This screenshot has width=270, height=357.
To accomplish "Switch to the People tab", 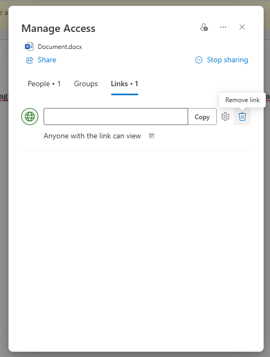I will 44,84.
